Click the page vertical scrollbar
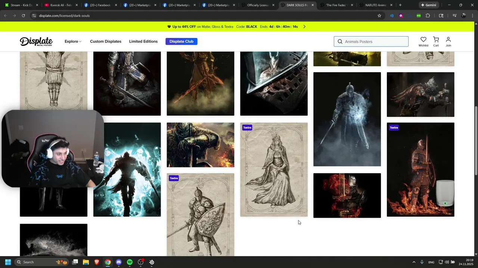Screen dimensions: 478x268 476,141
